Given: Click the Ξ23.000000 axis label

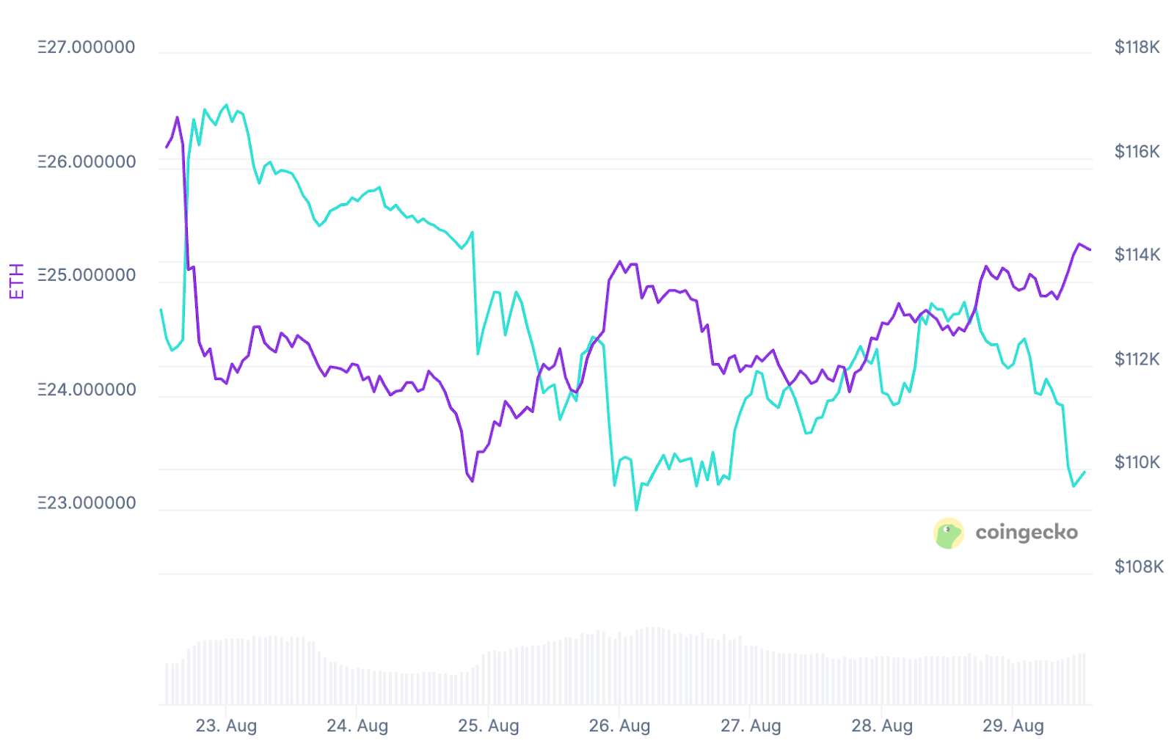Looking at the screenshot, I should tap(87, 503).
